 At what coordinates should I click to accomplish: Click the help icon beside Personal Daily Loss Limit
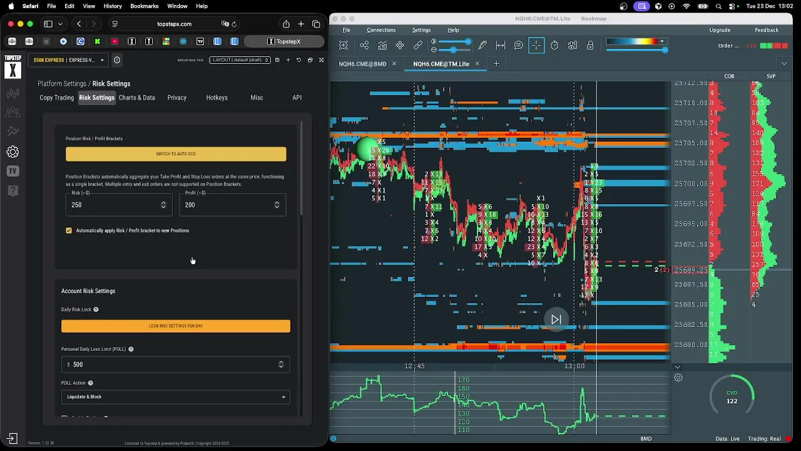(x=131, y=349)
